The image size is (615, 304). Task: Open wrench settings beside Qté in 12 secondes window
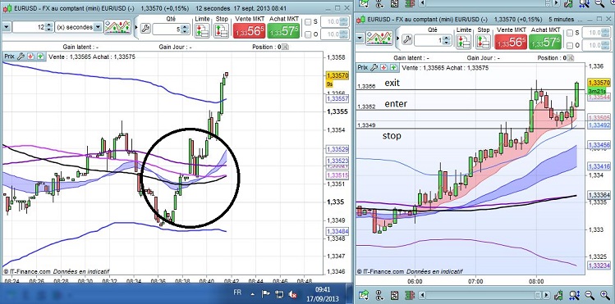click(145, 27)
